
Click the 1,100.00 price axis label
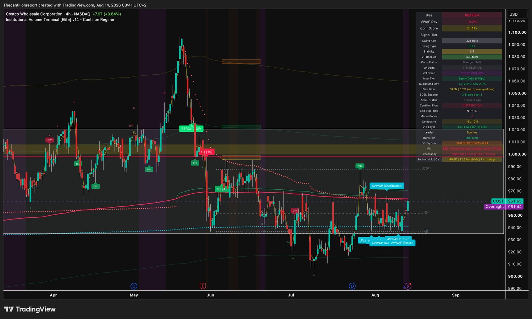coord(517,32)
